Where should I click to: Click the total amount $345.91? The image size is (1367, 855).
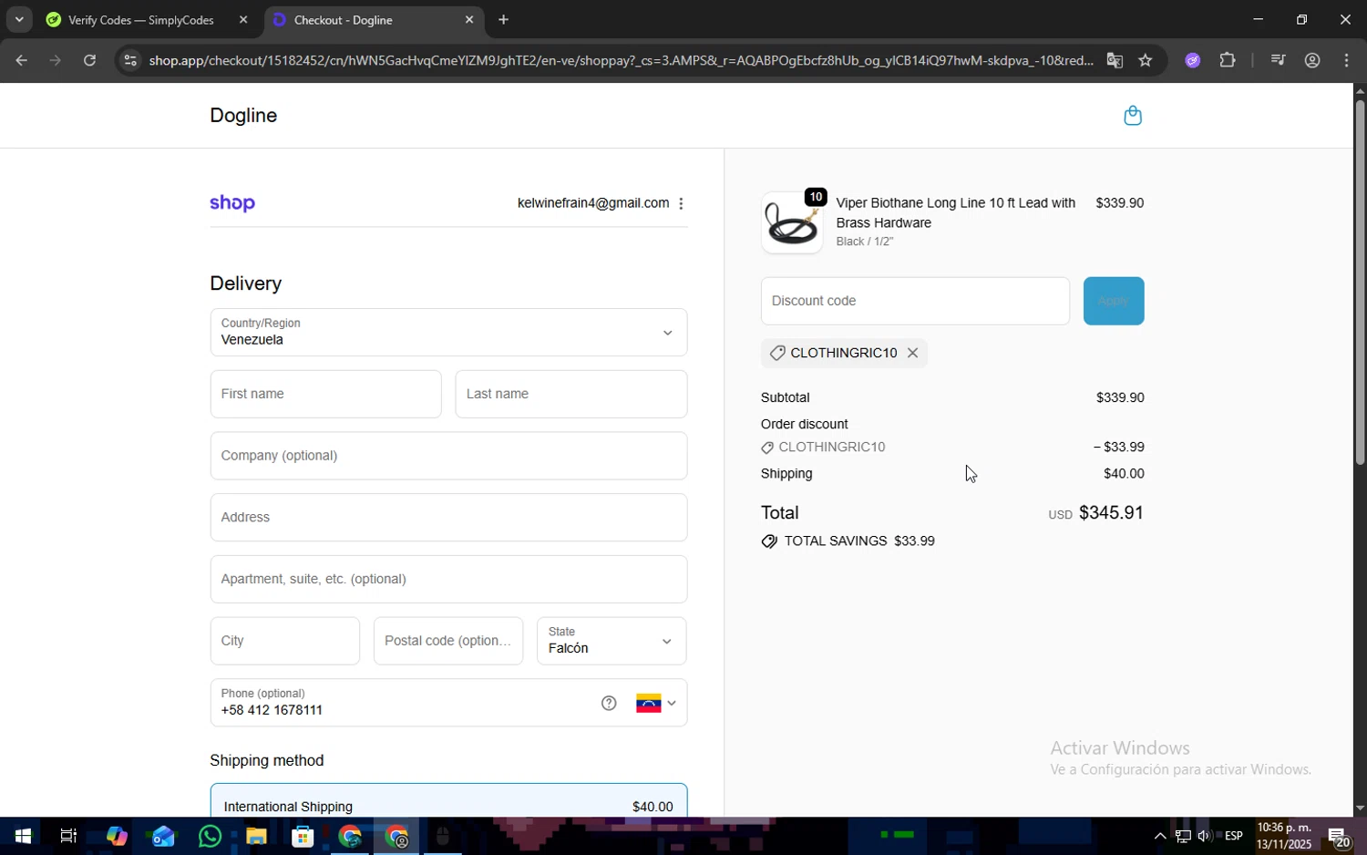[x=1111, y=513]
